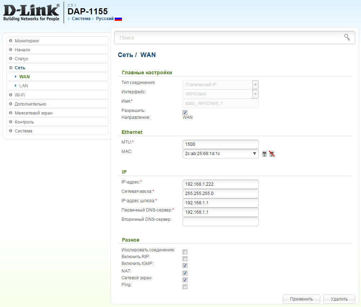Click the D-Link logo
Screen dimensions: 361x307
click(31, 12)
